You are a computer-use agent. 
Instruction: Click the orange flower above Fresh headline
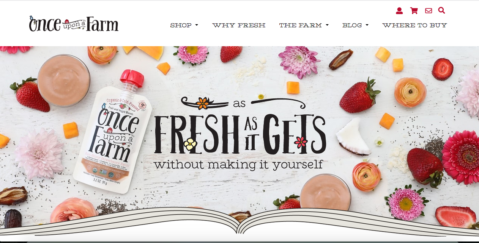[203, 103]
